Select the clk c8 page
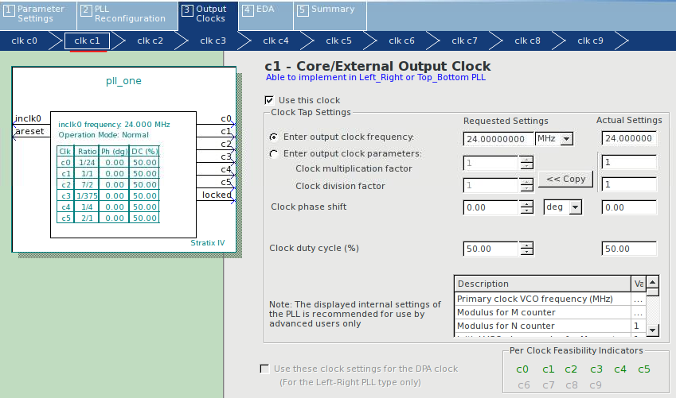This screenshot has width=676, height=398. click(528, 41)
